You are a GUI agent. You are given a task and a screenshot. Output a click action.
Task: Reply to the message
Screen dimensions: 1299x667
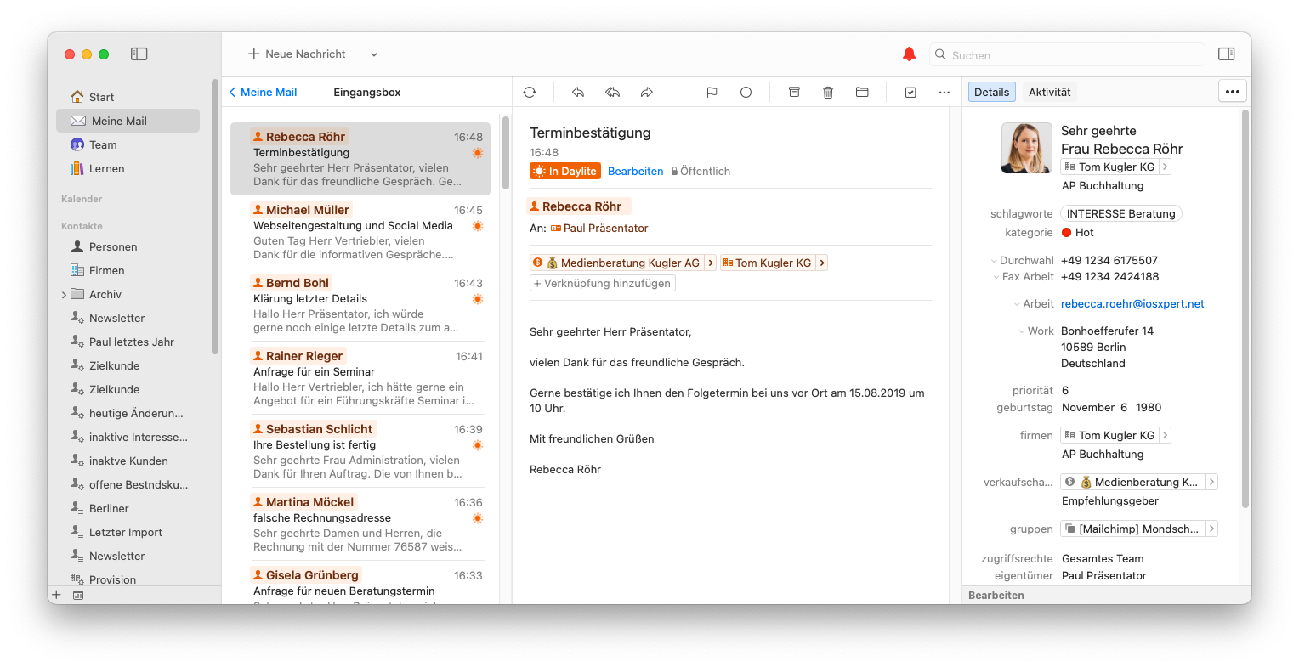578,92
